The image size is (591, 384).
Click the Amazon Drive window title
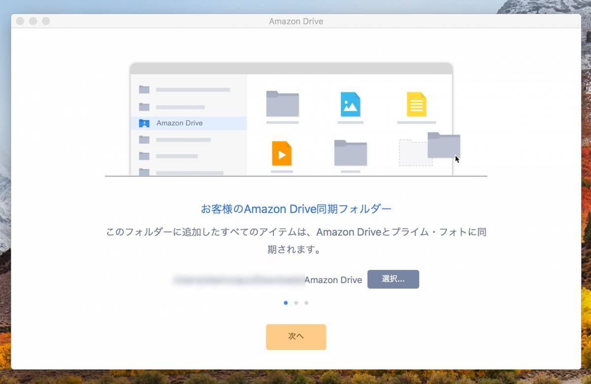coord(296,21)
